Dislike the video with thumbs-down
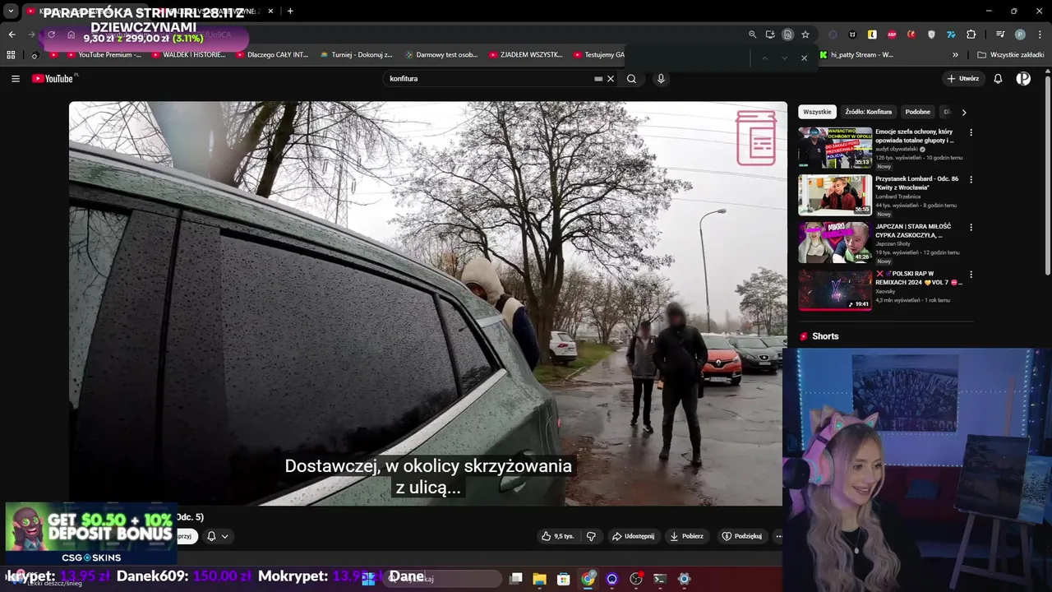1052x592 pixels. click(x=591, y=536)
